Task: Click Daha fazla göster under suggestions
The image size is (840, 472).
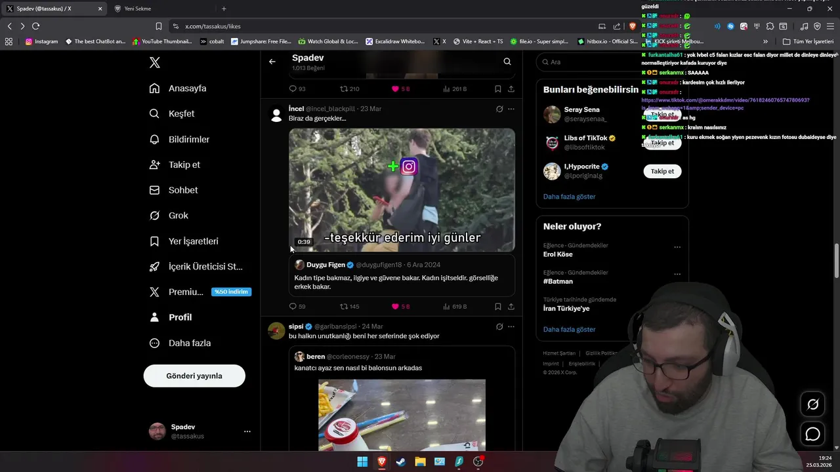Action: 569,197
